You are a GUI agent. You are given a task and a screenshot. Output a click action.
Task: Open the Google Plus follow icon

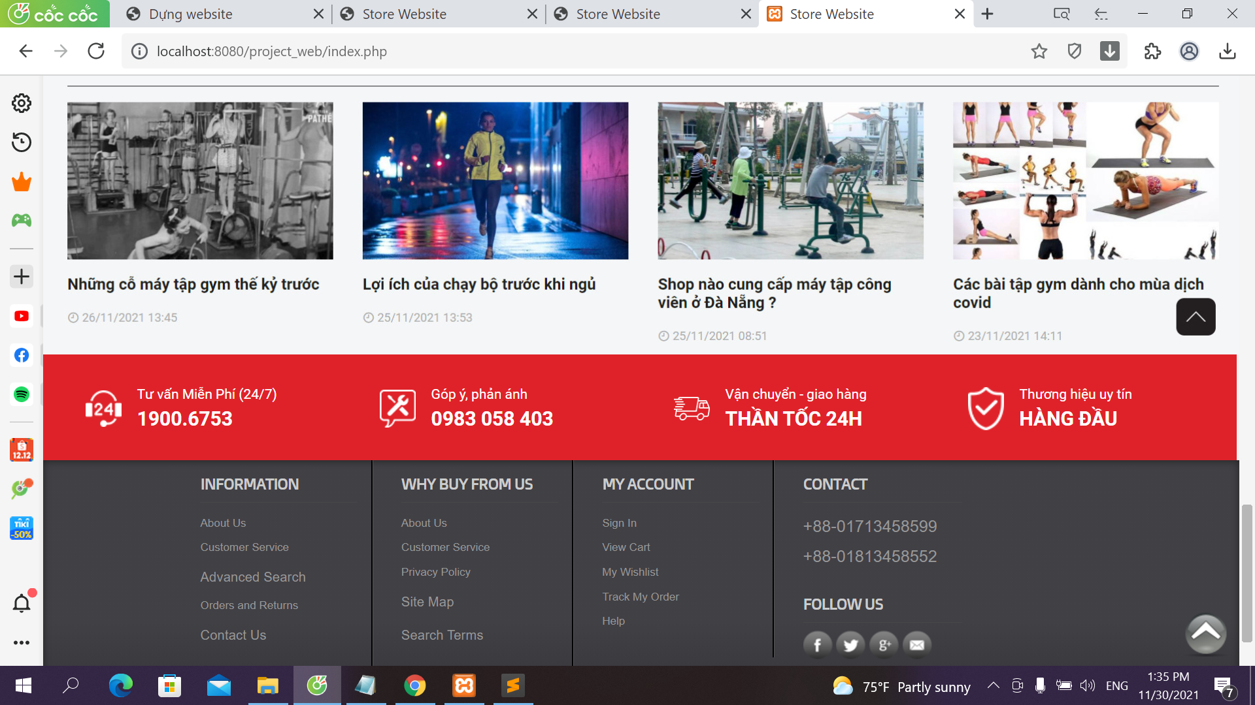coord(884,645)
